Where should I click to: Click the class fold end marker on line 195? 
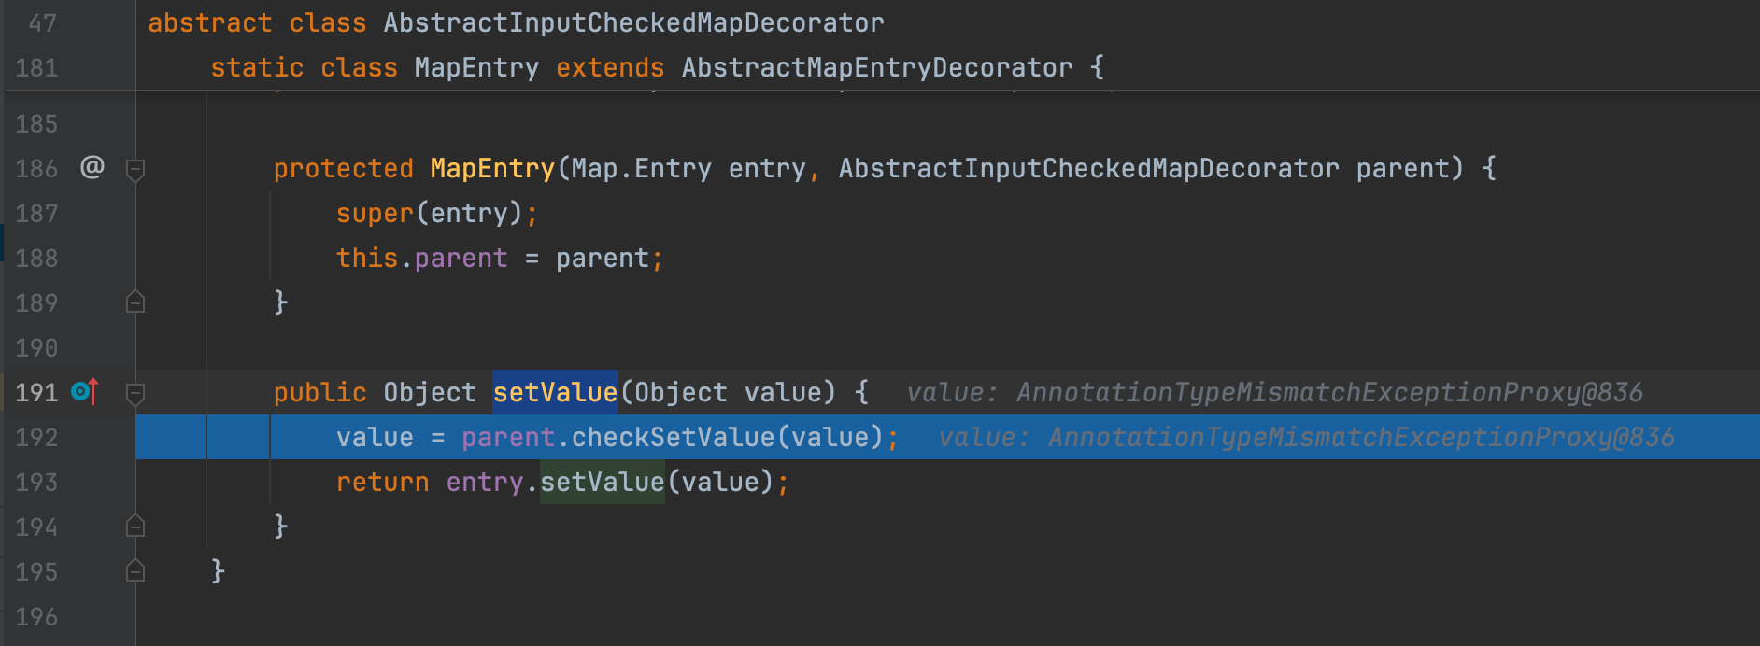(135, 571)
